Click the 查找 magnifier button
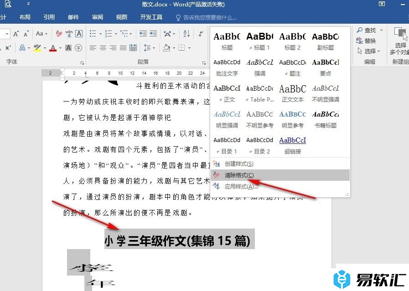This screenshot has width=409, height=291. [x=367, y=31]
